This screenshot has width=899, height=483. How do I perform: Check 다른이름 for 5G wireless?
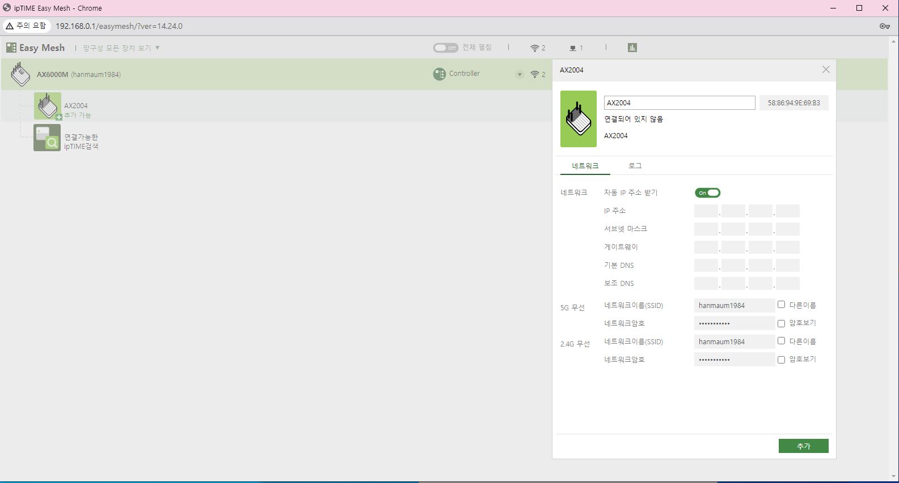781,305
